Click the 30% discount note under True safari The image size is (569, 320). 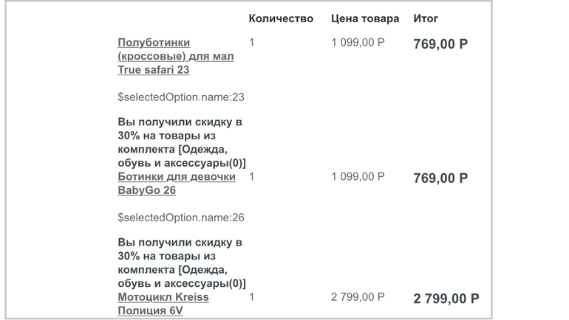181,142
